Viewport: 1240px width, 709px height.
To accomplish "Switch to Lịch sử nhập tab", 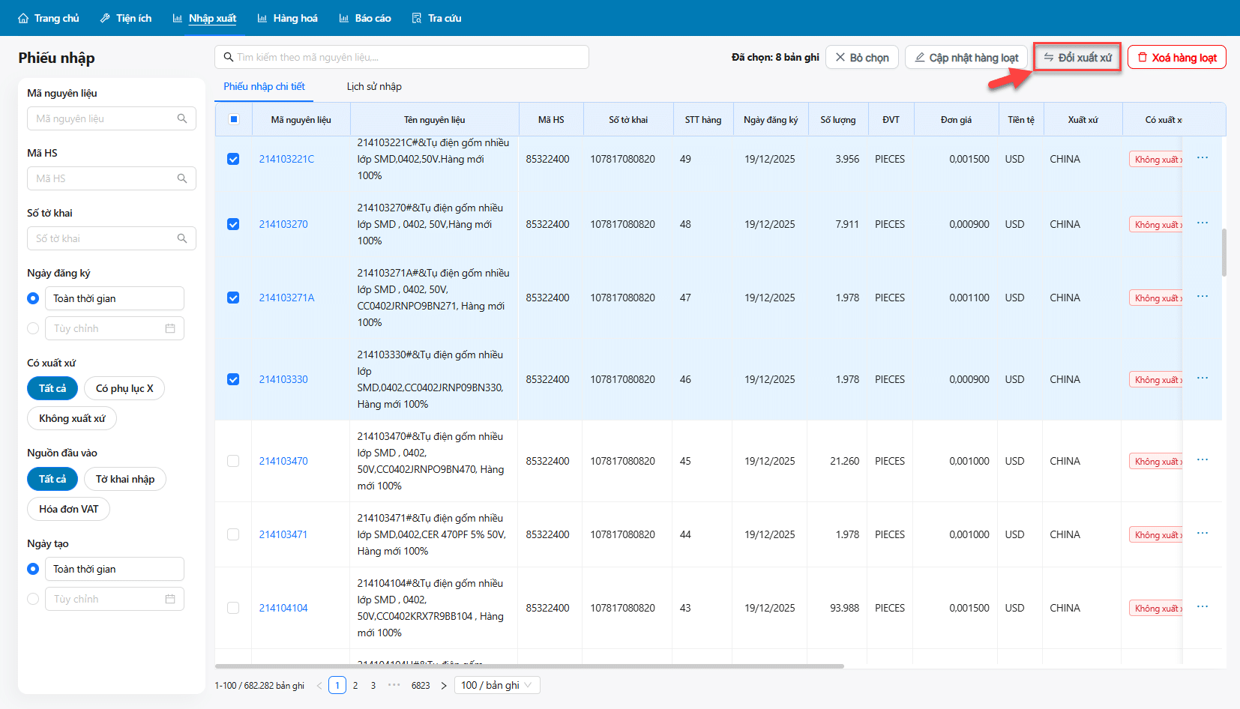I will click(x=374, y=86).
